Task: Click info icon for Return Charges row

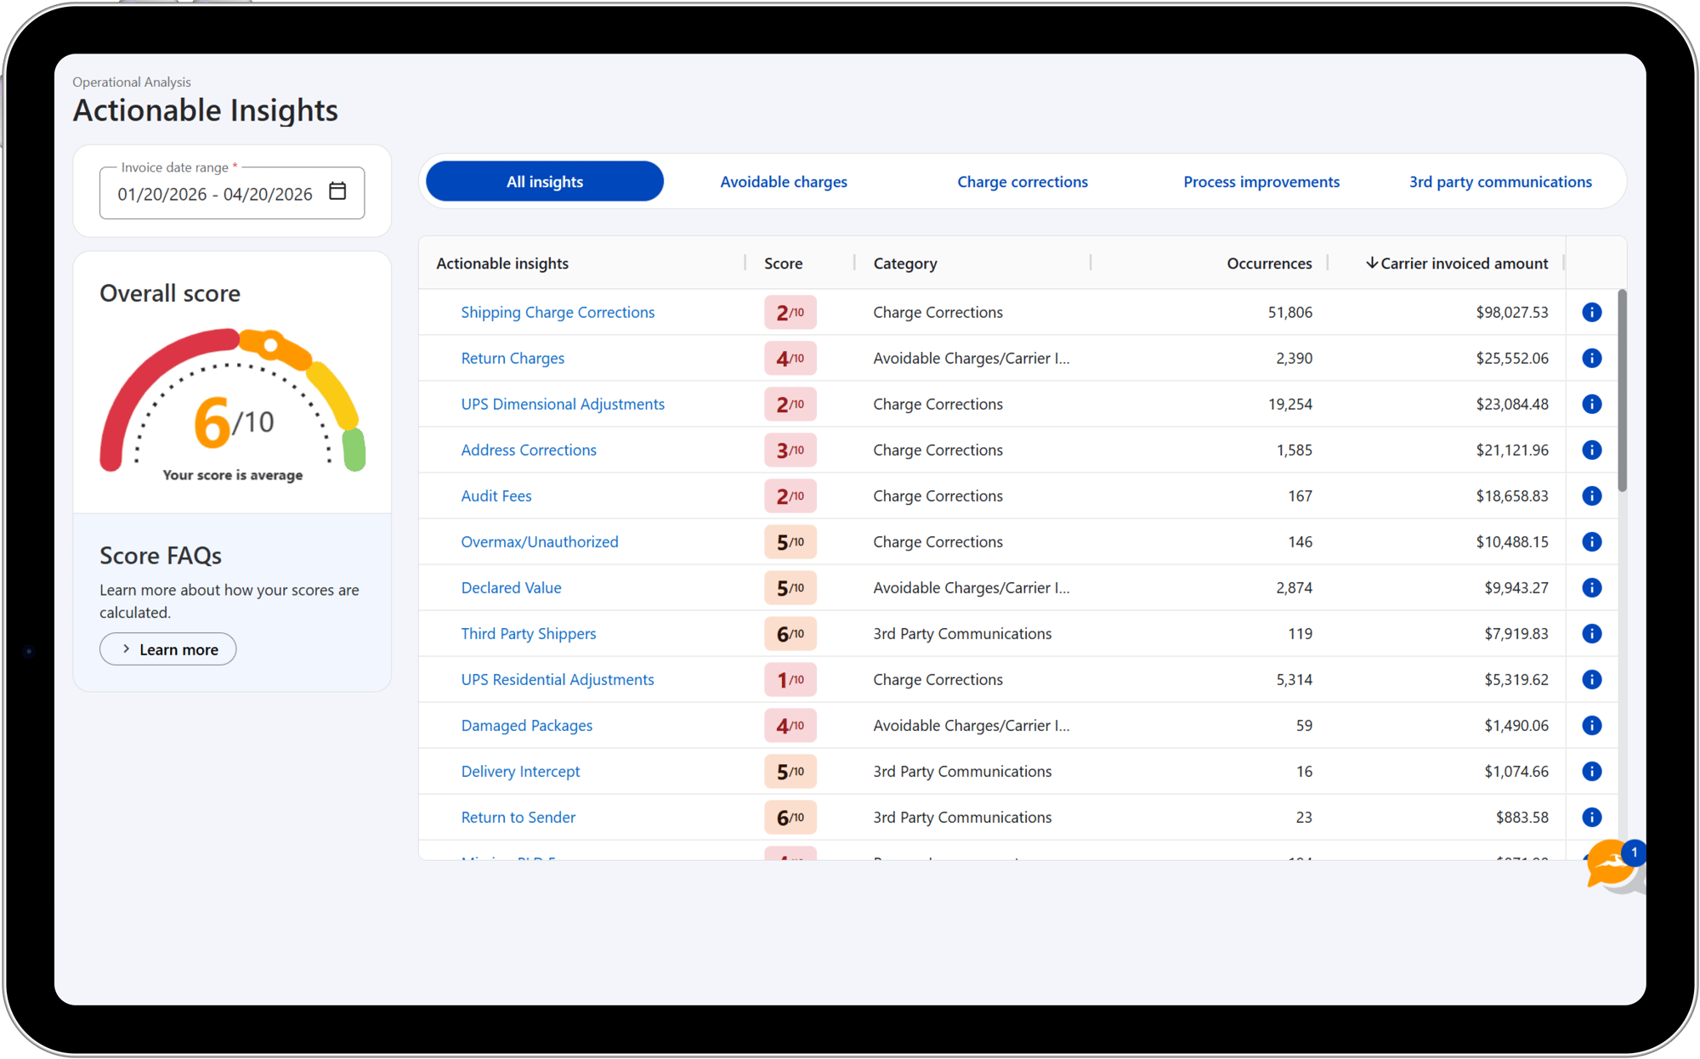Action: coord(1592,358)
